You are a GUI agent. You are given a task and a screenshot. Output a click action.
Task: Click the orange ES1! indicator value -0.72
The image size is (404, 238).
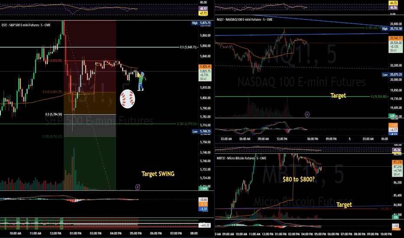point(204,205)
